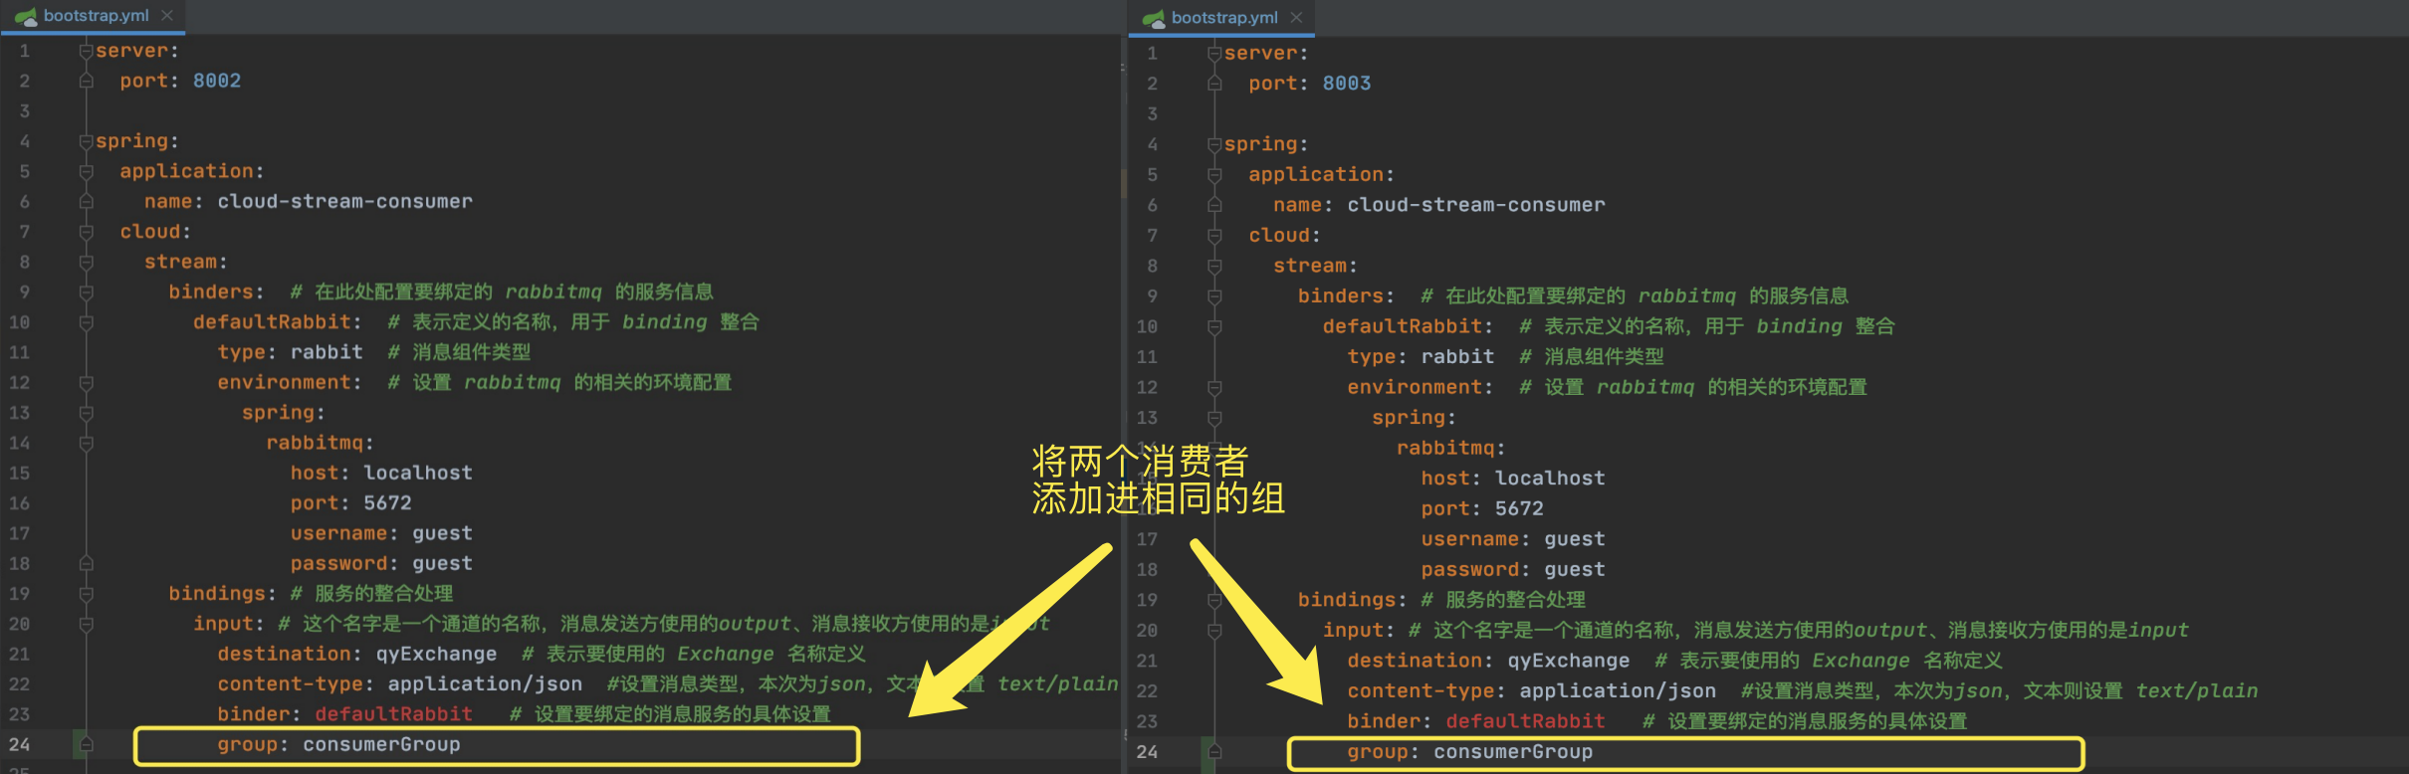This screenshot has width=2409, height=774.
Task: Click host localhost in right editor
Action: click(1550, 479)
